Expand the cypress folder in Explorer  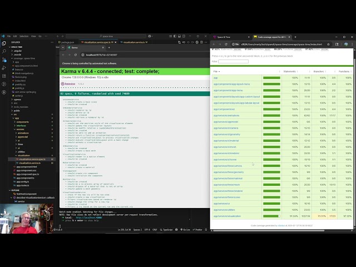click(x=17, y=100)
